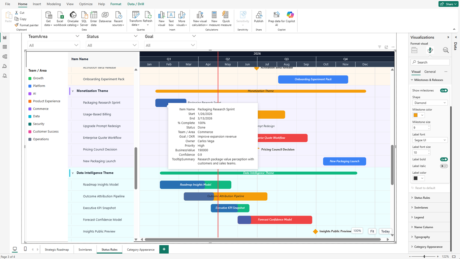460x259 pixels.
Task: Click the Fit button on Gantt
Action: 372,231
